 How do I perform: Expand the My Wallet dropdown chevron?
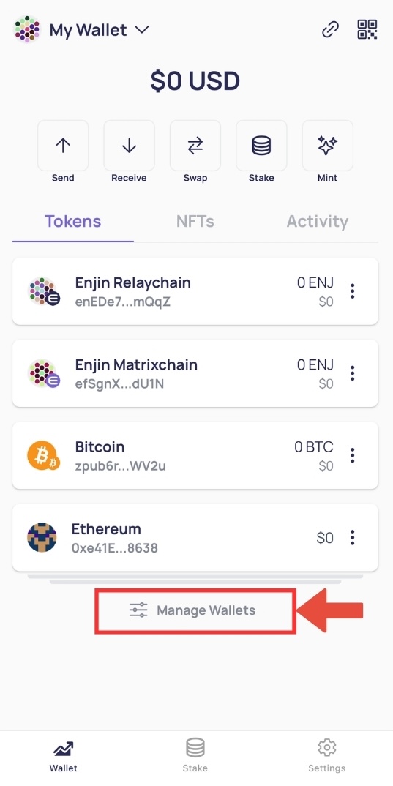point(143,30)
